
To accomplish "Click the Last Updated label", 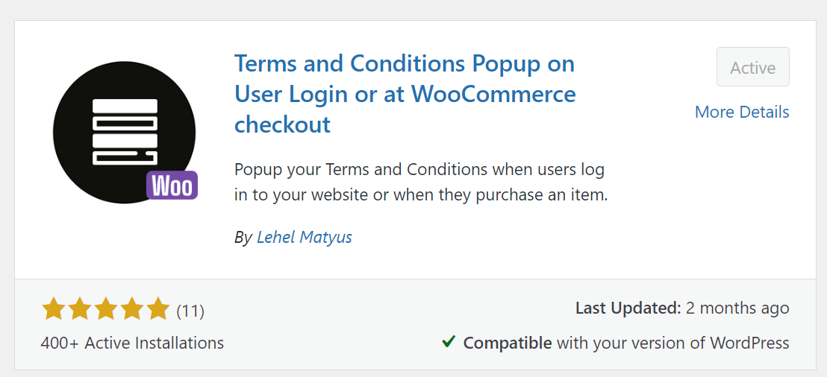I will pos(628,308).
